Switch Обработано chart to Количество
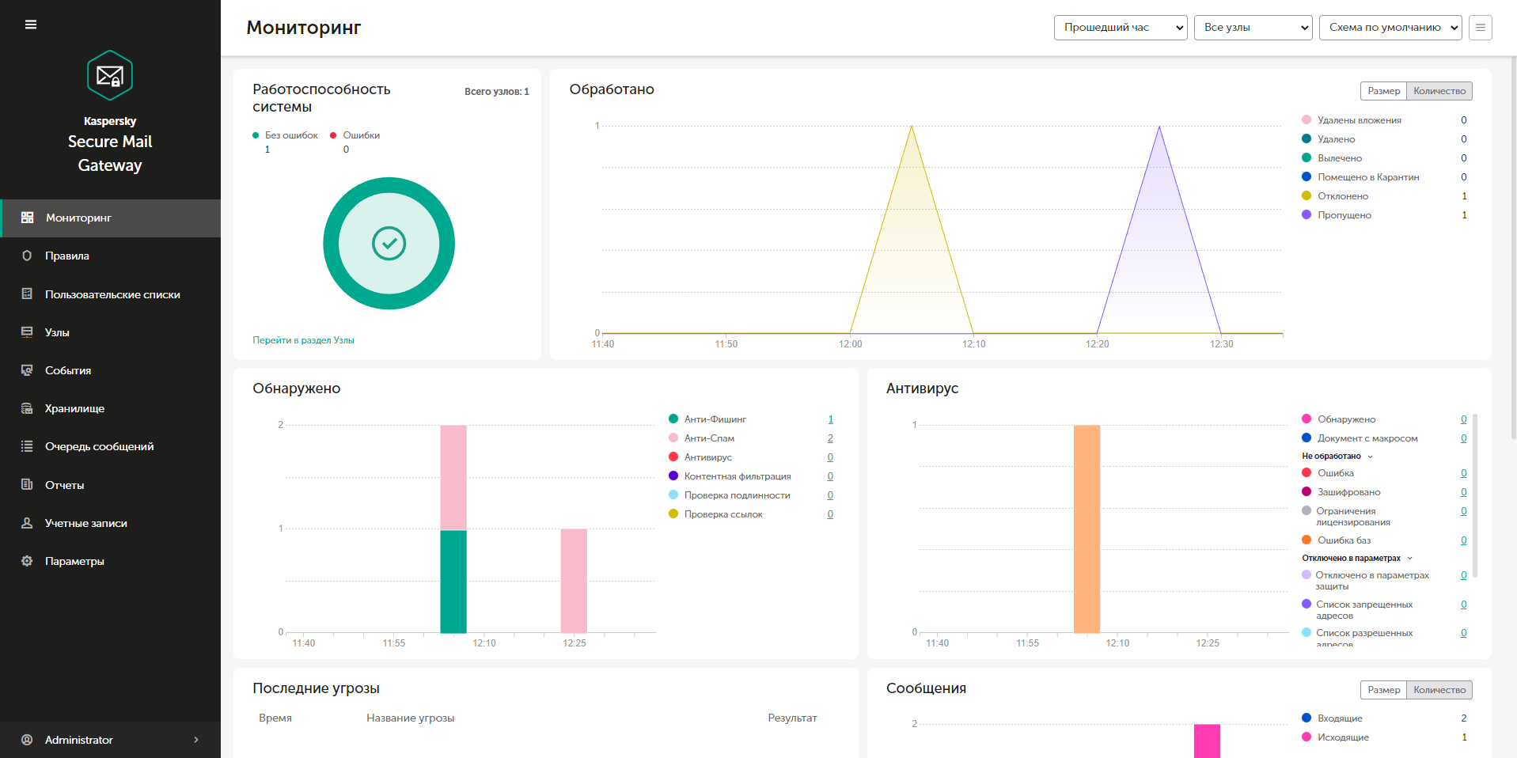The width and height of the screenshot is (1517, 758). [1439, 91]
